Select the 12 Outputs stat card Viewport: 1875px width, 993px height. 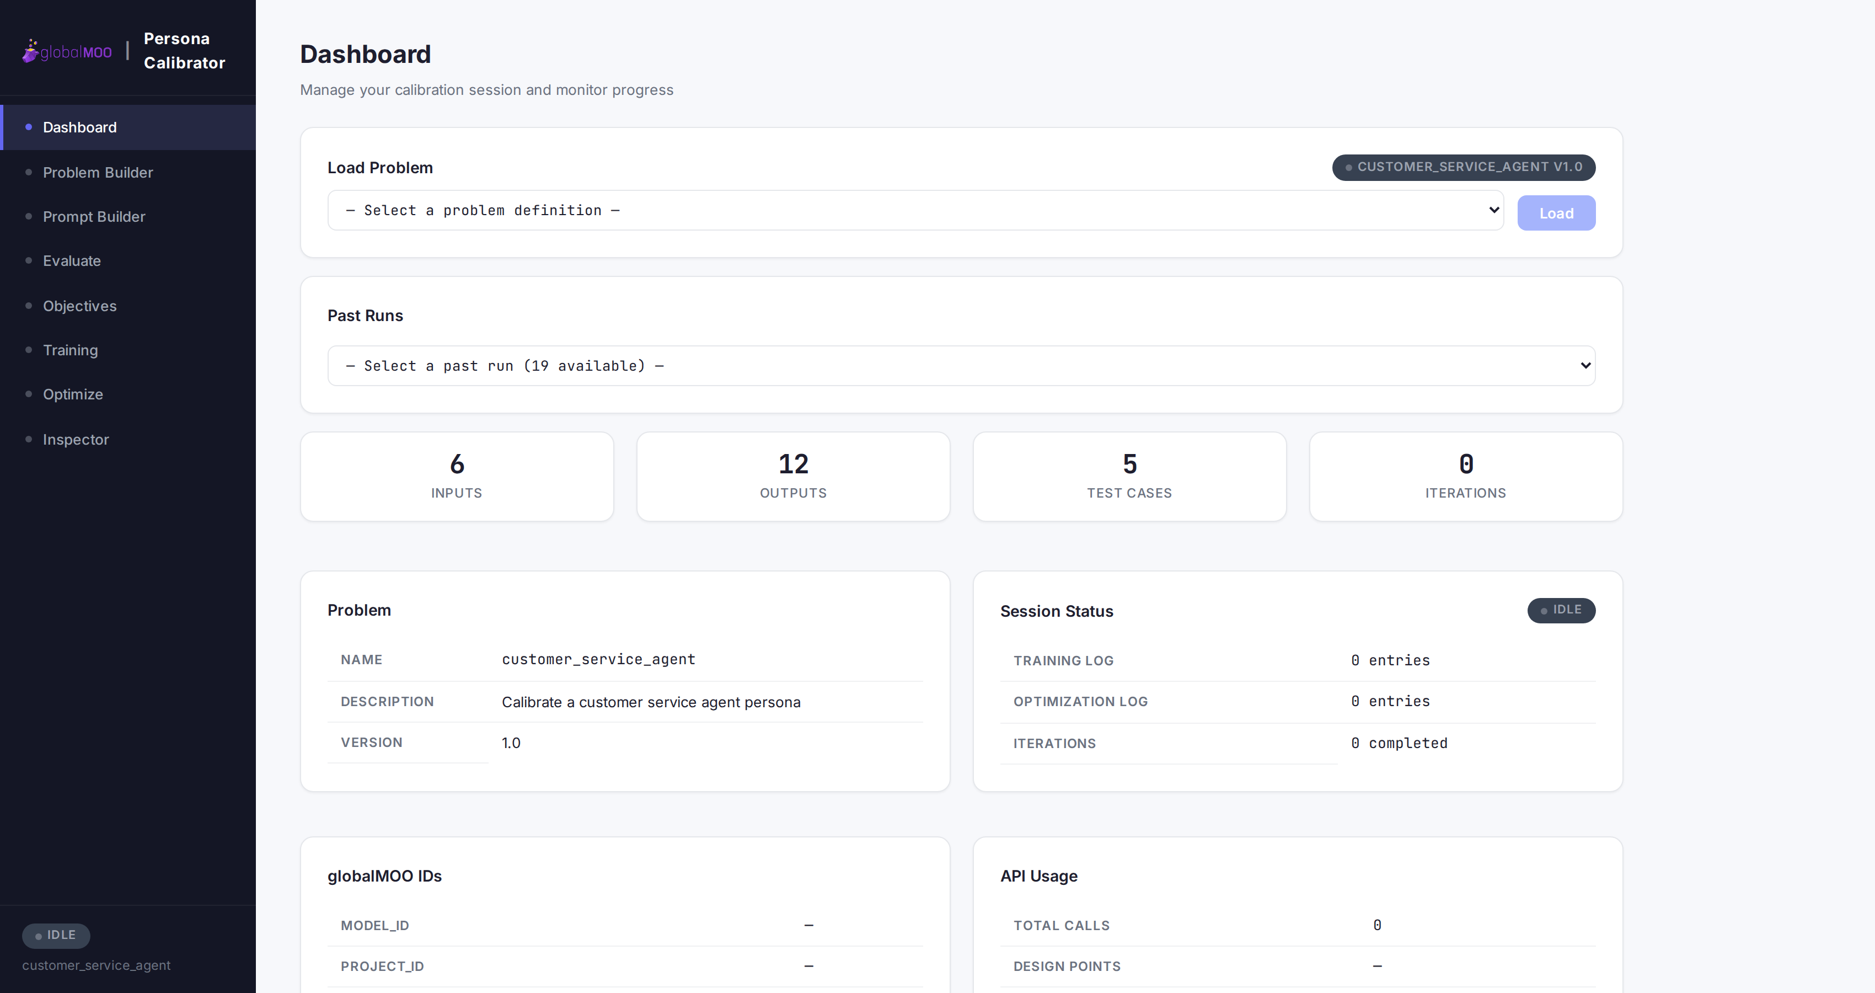coord(792,477)
